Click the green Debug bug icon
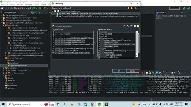The width and height of the screenshot is (191, 107). 34,8
